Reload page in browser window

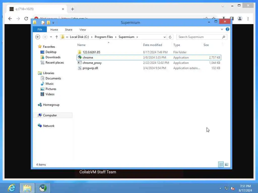coord(26,19)
